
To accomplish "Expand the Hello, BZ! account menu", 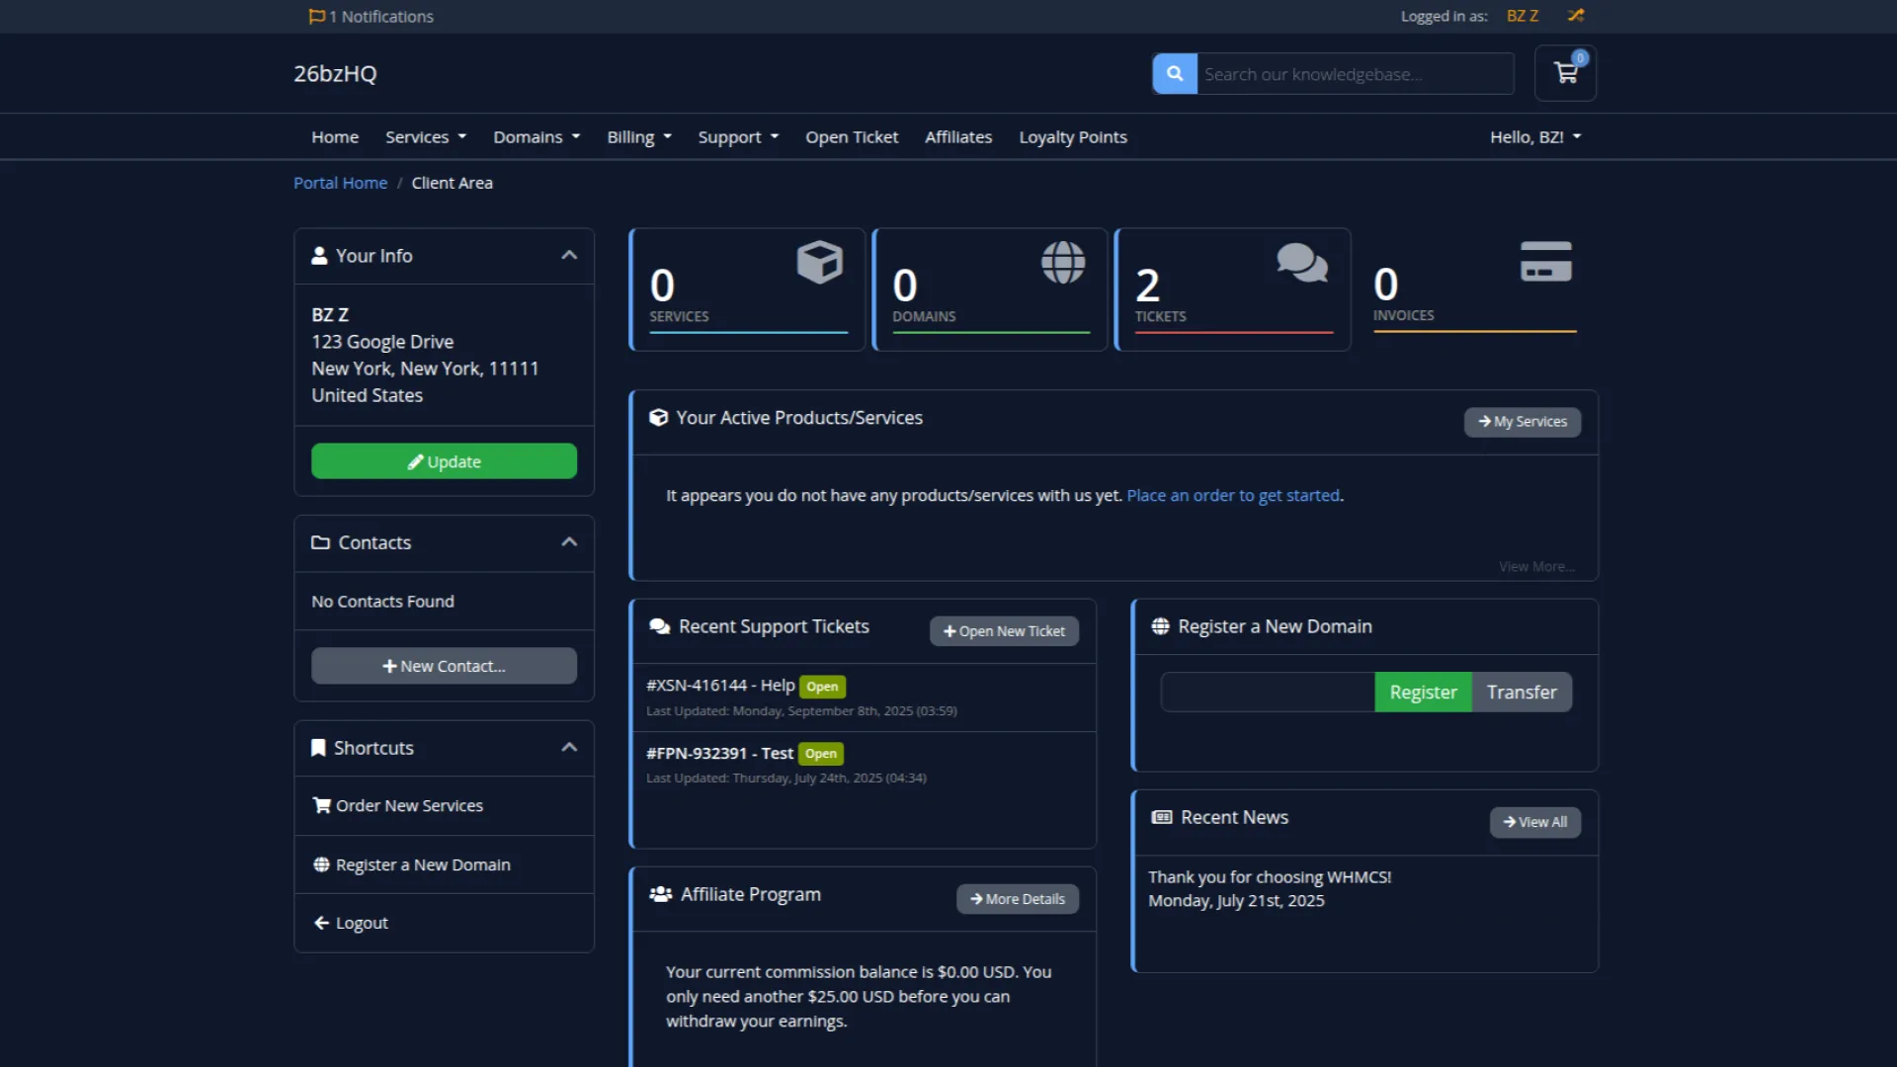I will point(1534,137).
